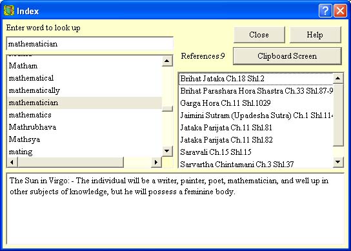Click references list vertical scrollbar thumb
The image size is (351, 251).
[338, 115]
